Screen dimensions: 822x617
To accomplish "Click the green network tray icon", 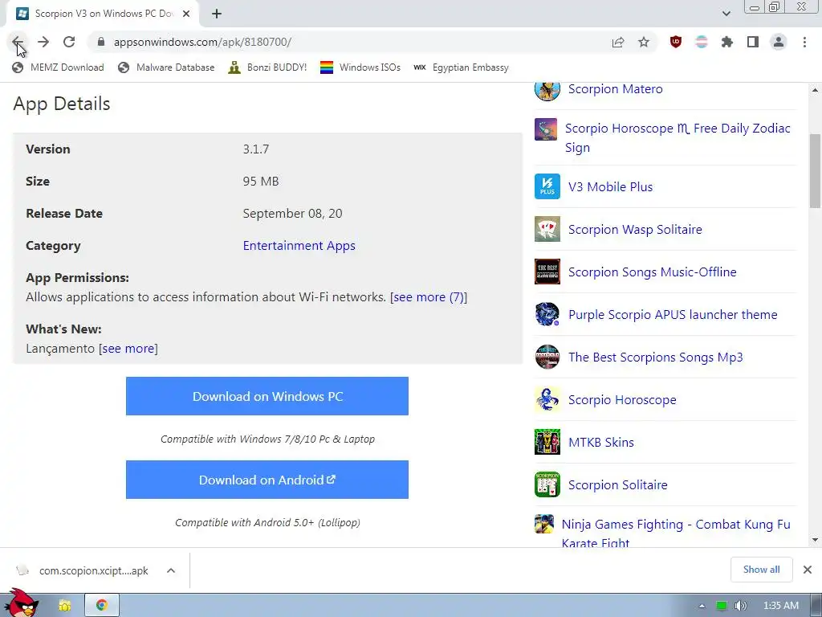I will pos(722,606).
